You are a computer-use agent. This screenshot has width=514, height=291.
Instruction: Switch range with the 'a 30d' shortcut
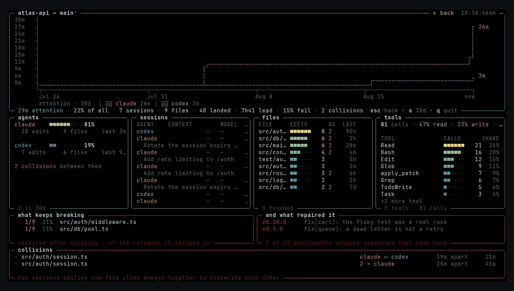pos(417,111)
